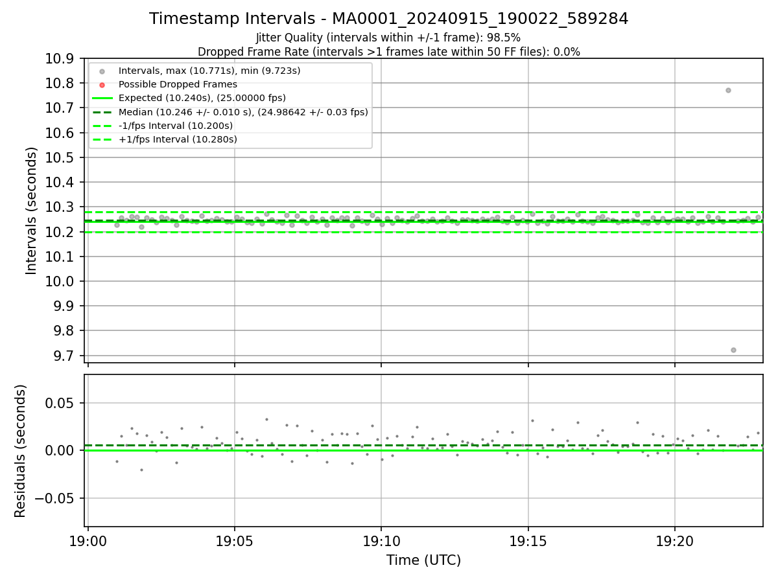Click the 10.9 y-axis tick label

(60, 59)
